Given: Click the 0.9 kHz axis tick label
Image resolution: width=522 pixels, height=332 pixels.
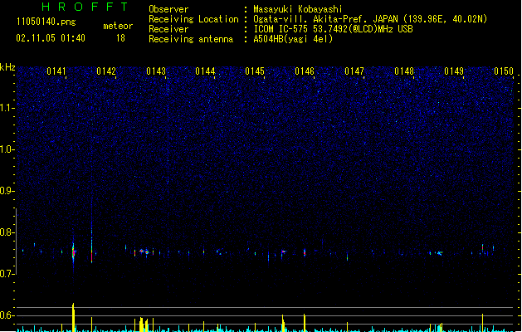Looking at the screenshot, I should click(x=7, y=191).
